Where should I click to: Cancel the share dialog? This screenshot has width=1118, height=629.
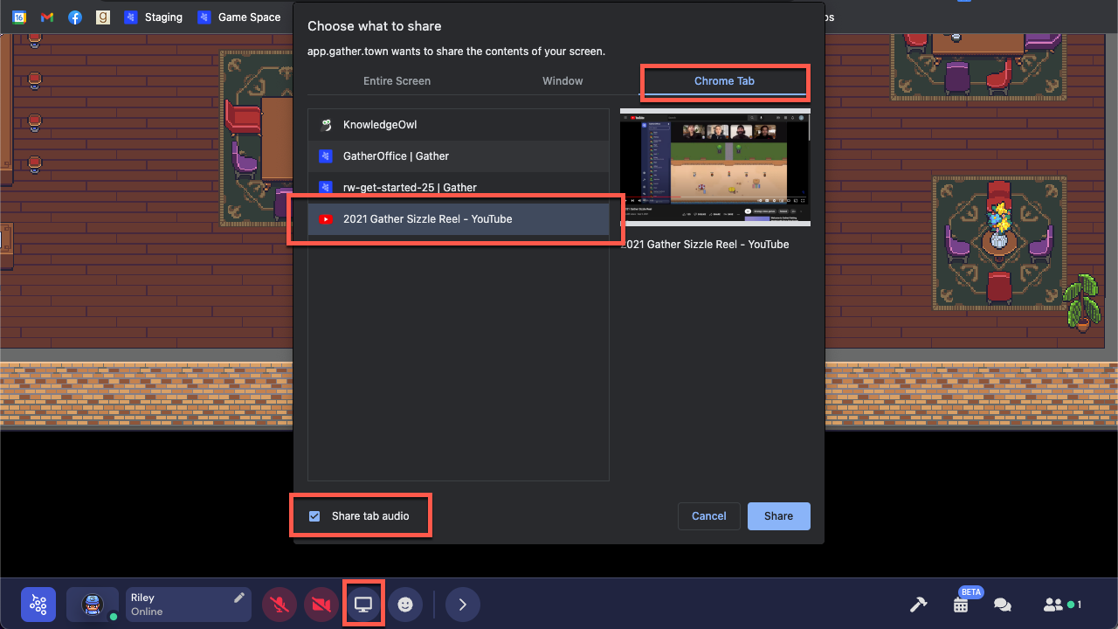point(709,516)
